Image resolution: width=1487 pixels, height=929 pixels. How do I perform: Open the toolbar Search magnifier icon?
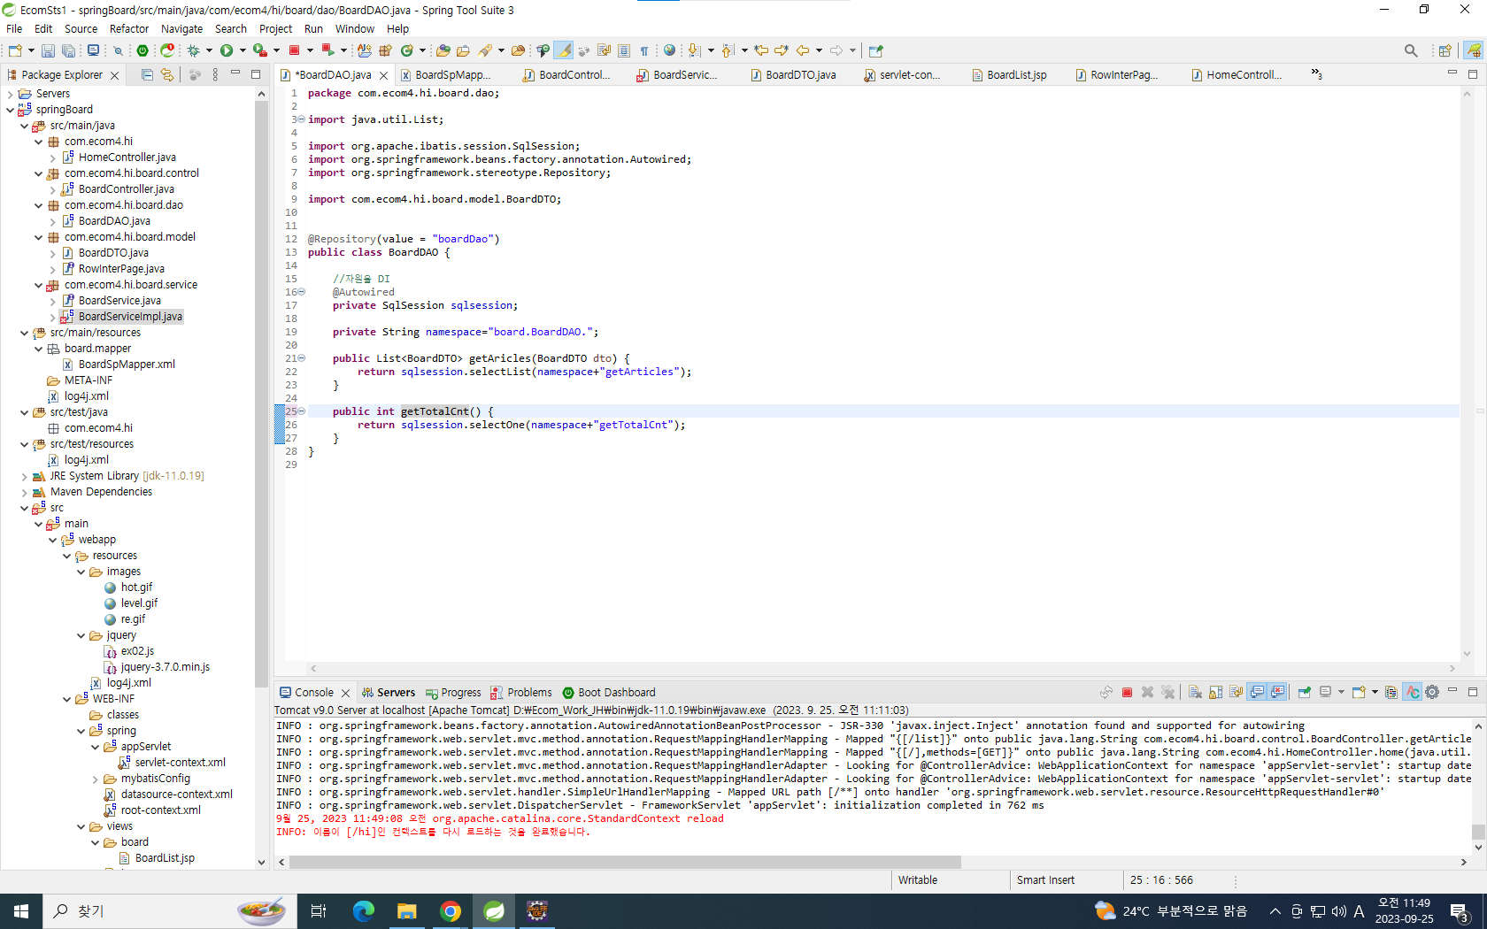[x=1411, y=50]
